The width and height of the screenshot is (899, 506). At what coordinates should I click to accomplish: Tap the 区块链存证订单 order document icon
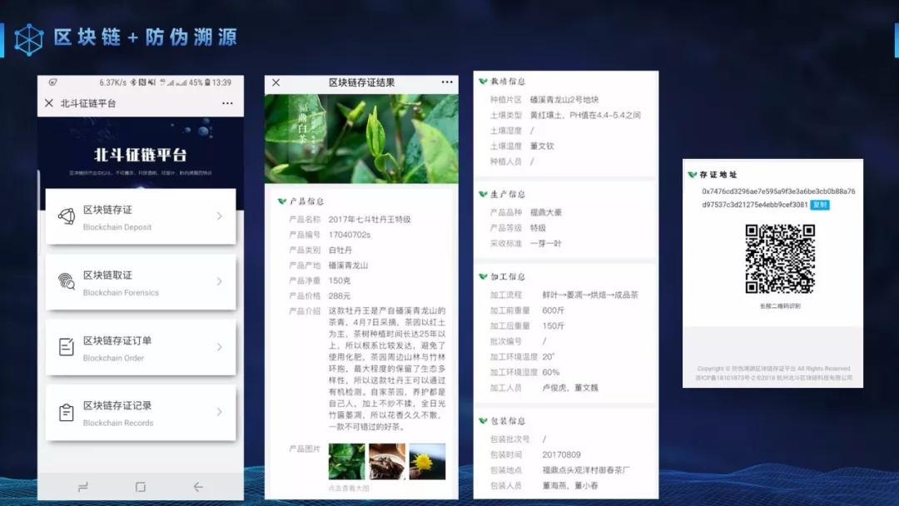(x=67, y=347)
